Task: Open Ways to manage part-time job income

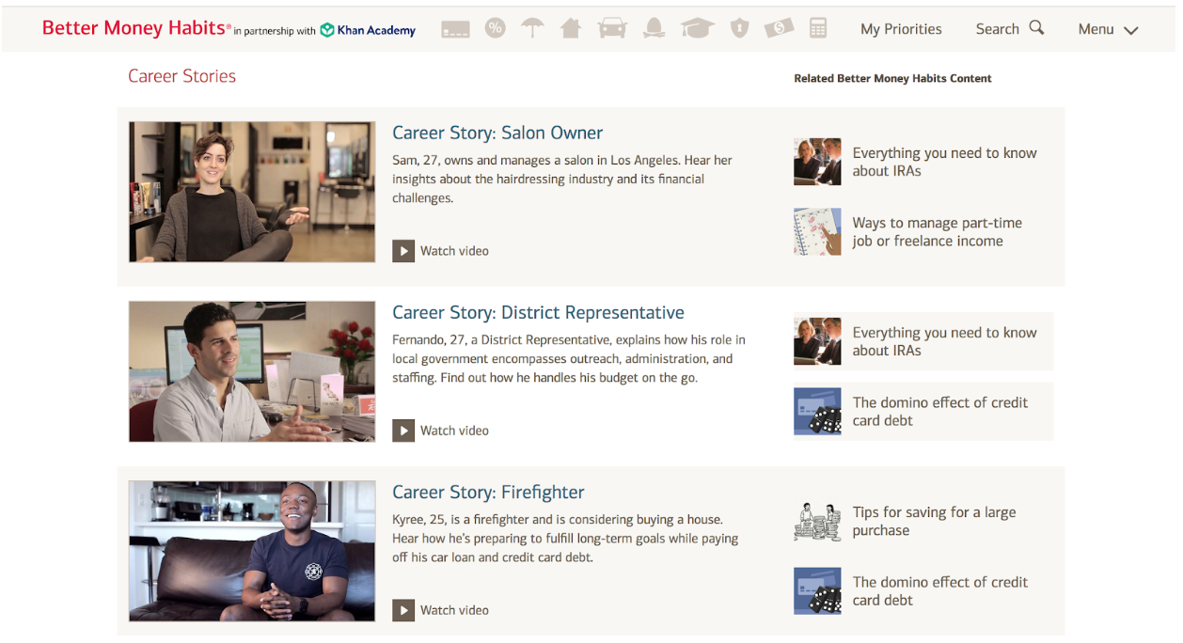Action: (x=937, y=232)
